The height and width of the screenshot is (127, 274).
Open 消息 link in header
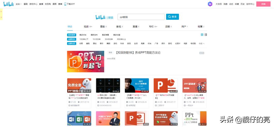click(x=226, y=4)
